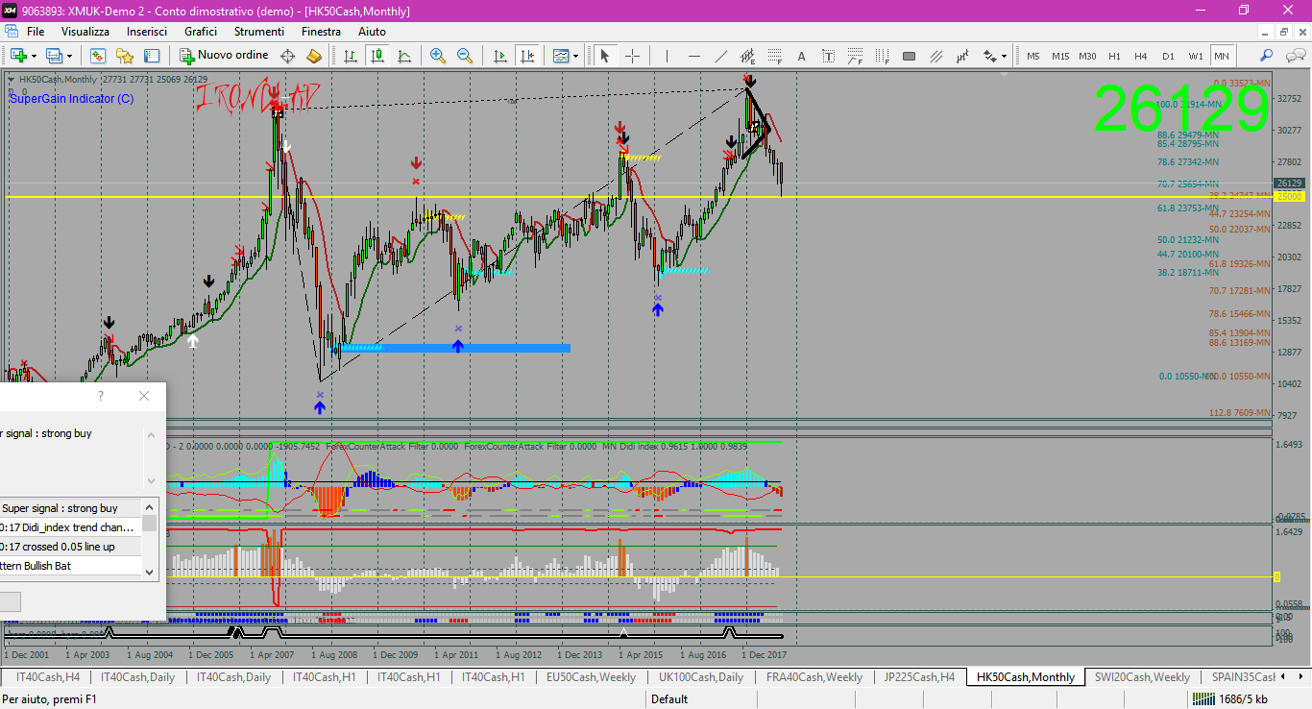This screenshot has height=709, width=1312.
Task: Switch to M5 timeframe
Action: tap(1033, 56)
